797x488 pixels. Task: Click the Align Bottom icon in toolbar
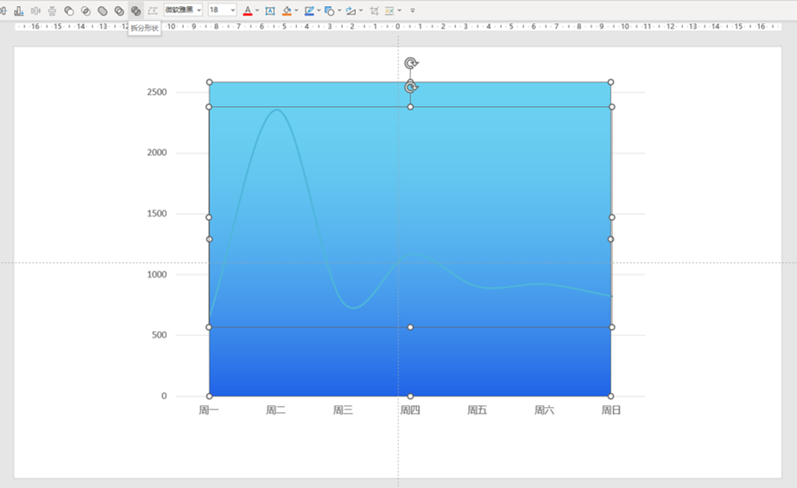(19, 10)
